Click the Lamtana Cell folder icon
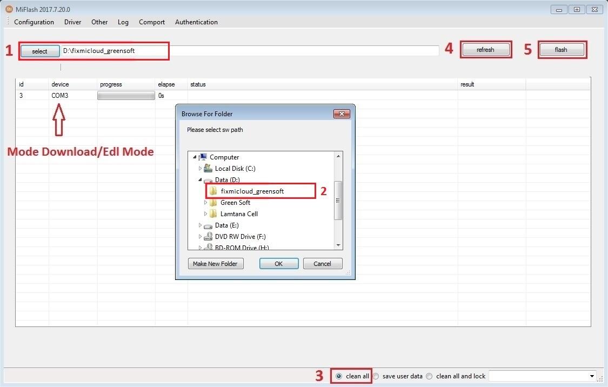Screen dimensions: 608x387 pos(213,213)
